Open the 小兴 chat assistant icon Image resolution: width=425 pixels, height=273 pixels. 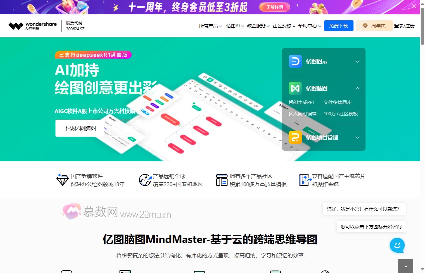point(397,245)
